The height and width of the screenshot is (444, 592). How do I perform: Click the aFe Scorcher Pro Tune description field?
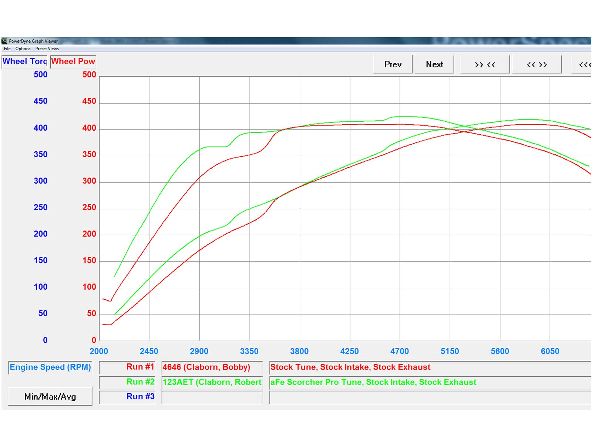click(x=429, y=382)
